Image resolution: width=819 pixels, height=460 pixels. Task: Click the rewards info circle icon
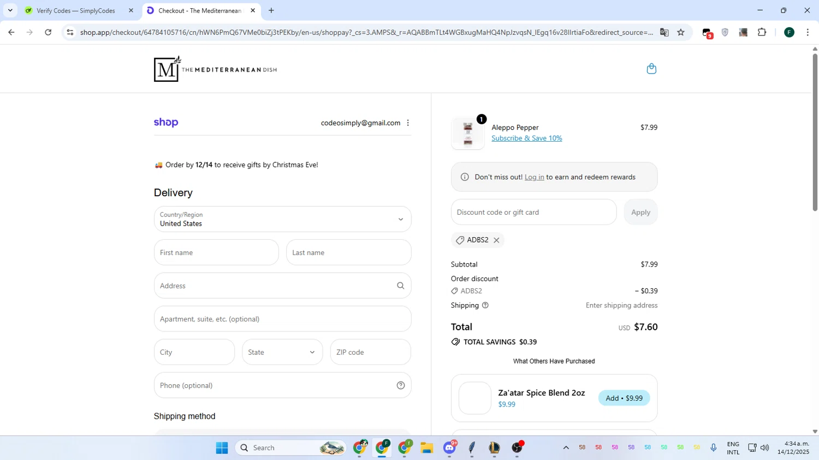(465, 177)
